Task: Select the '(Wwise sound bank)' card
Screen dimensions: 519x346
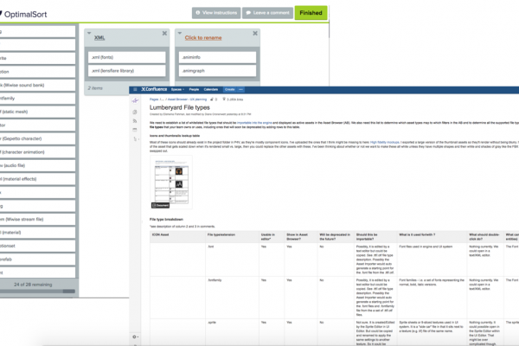Action: coord(37,85)
